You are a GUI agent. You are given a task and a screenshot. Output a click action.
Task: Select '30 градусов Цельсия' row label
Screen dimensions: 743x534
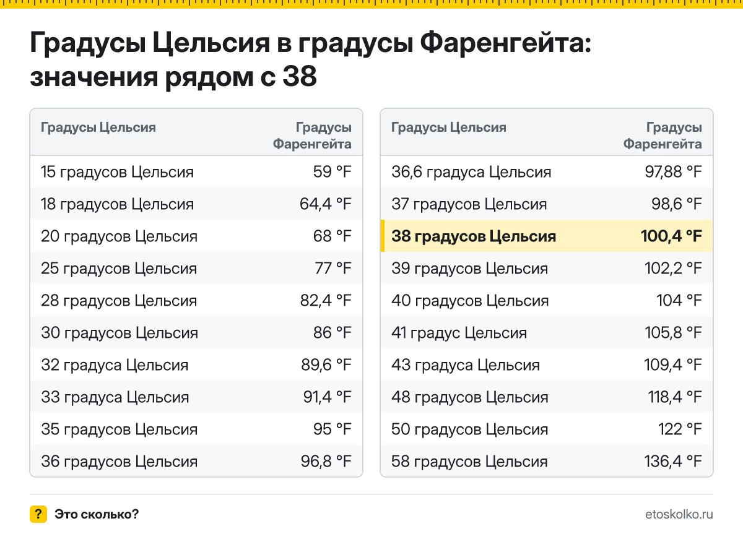pos(119,333)
